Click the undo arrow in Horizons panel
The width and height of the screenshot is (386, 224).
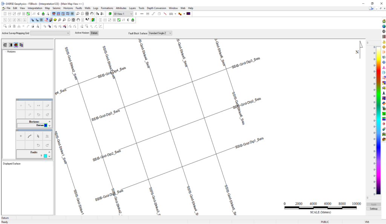pos(38,114)
